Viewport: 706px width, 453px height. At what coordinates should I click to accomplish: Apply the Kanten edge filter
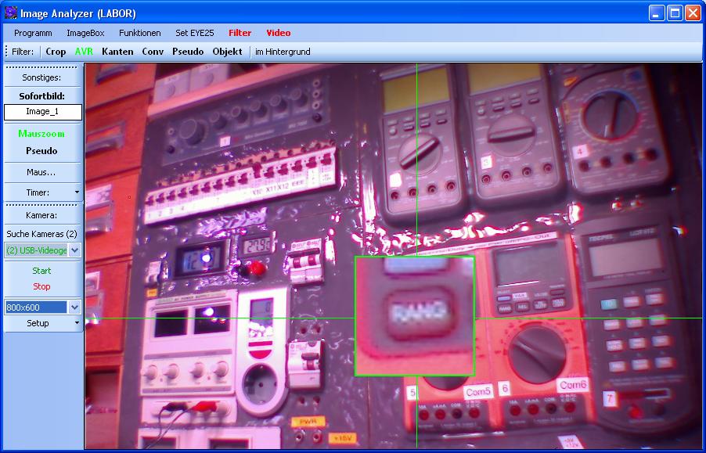coord(117,52)
